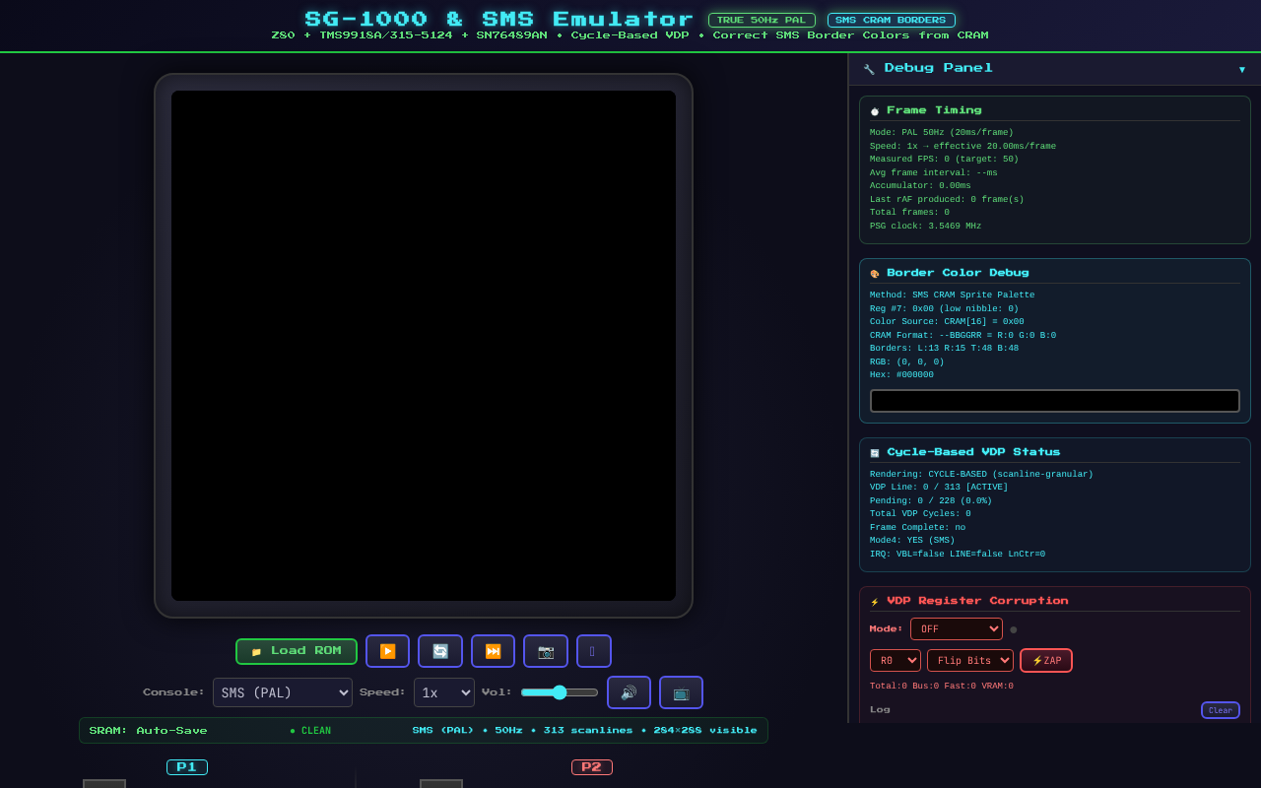The height and width of the screenshot is (788, 1261).
Task: Click the SRAM: Auto-Save status text
Action: pos(149,731)
